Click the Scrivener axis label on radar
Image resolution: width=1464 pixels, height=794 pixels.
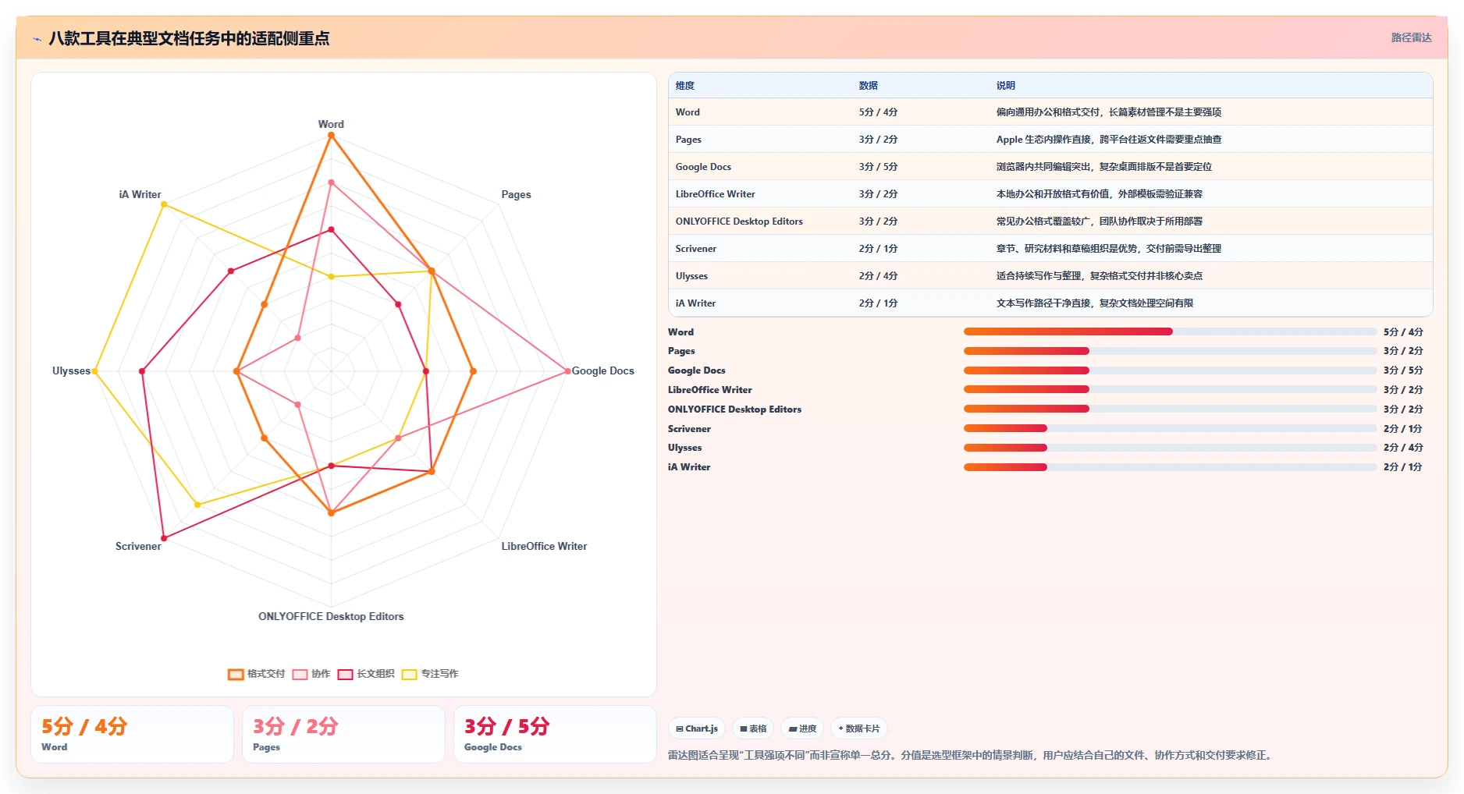(x=138, y=546)
